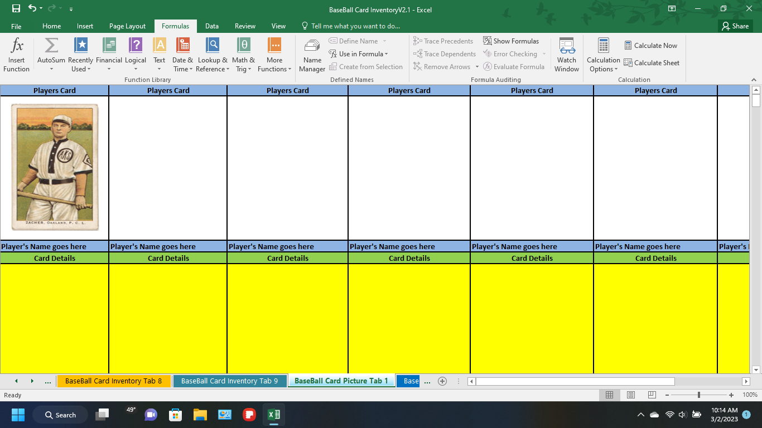Open the Text functions library
Screen dimensions: 762x428
click(x=160, y=55)
